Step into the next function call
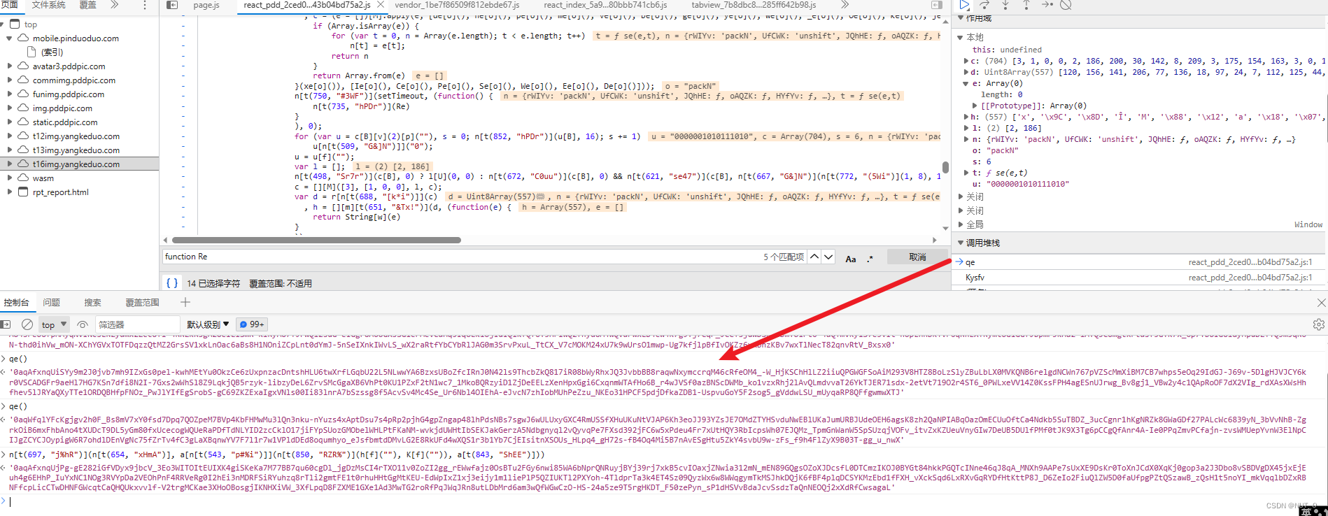Screen dimensions: 1328x516 click(x=1005, y=5)
